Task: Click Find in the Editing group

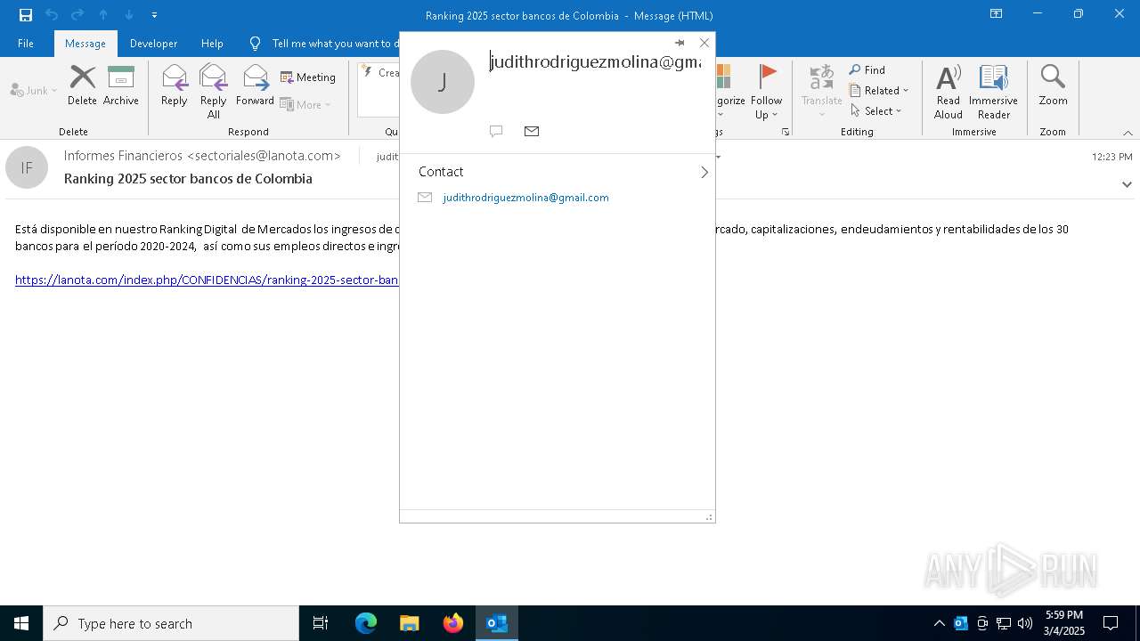Action: click(x=867, y=70)
